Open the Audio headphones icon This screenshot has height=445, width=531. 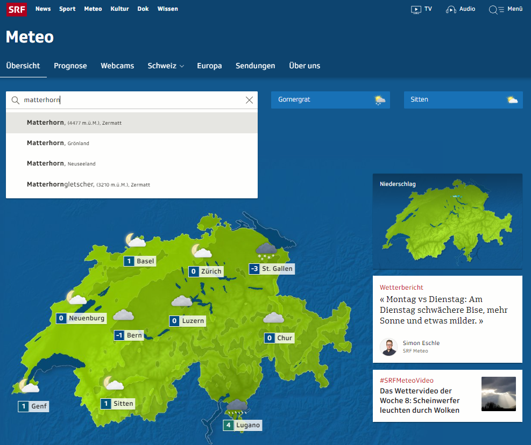pyautogui.click(x=451, y=10)
